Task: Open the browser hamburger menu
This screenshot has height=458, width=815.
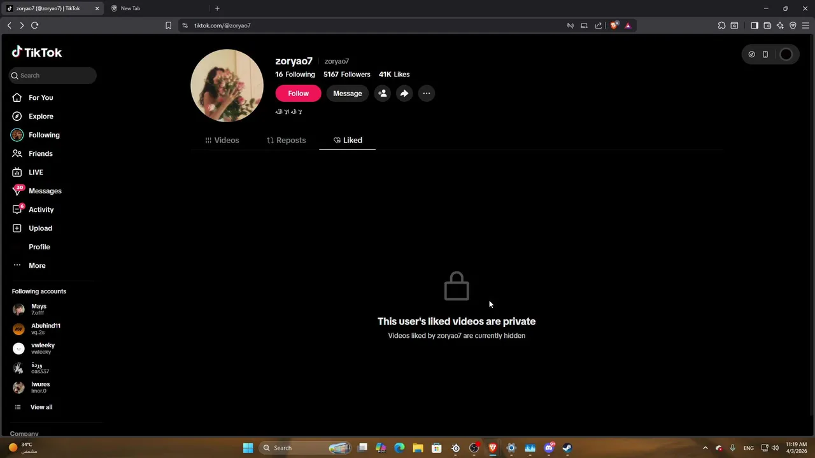Action: point(805,25)
